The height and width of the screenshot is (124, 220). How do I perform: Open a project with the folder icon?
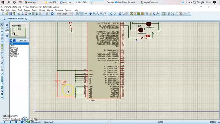click(7, 14)
